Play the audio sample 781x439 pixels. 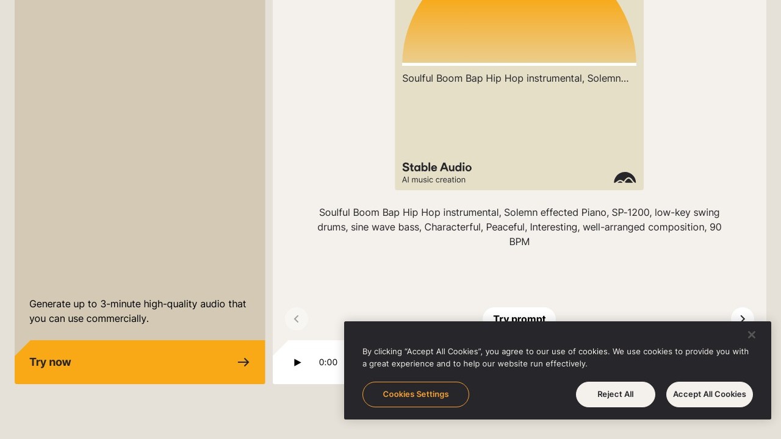point(297,362)
